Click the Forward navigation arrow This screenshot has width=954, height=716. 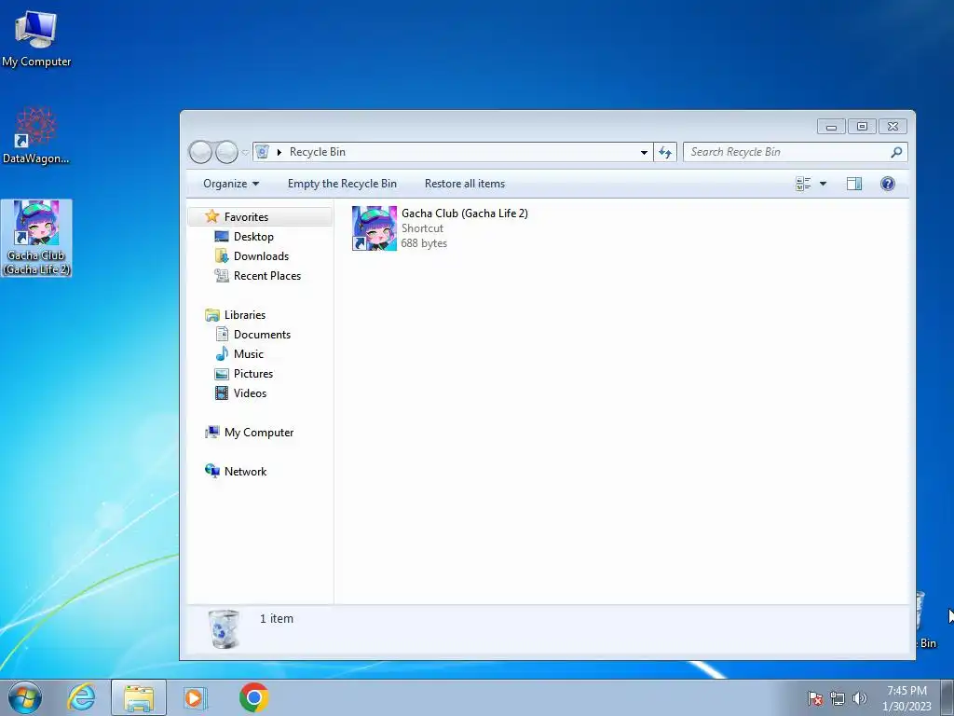(226, 152)
